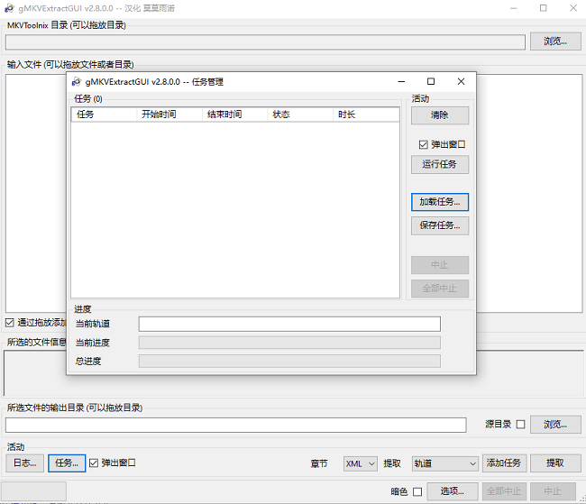Open the 章节 XML format dropdown
The width and height of the screenshot is (586, 504).
click(x=361, y=463)
